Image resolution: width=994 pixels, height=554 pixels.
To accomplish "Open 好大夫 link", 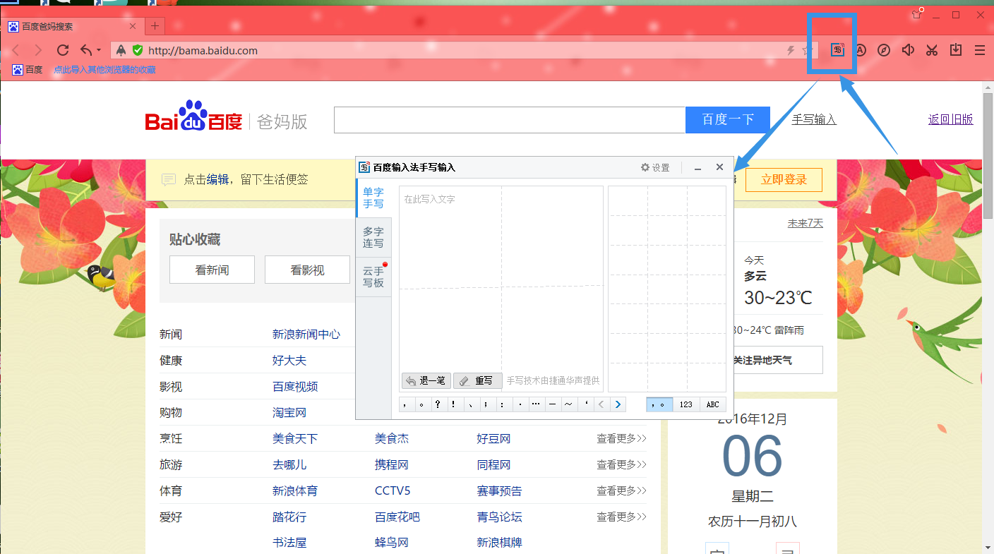I will (x=289, y=361).
